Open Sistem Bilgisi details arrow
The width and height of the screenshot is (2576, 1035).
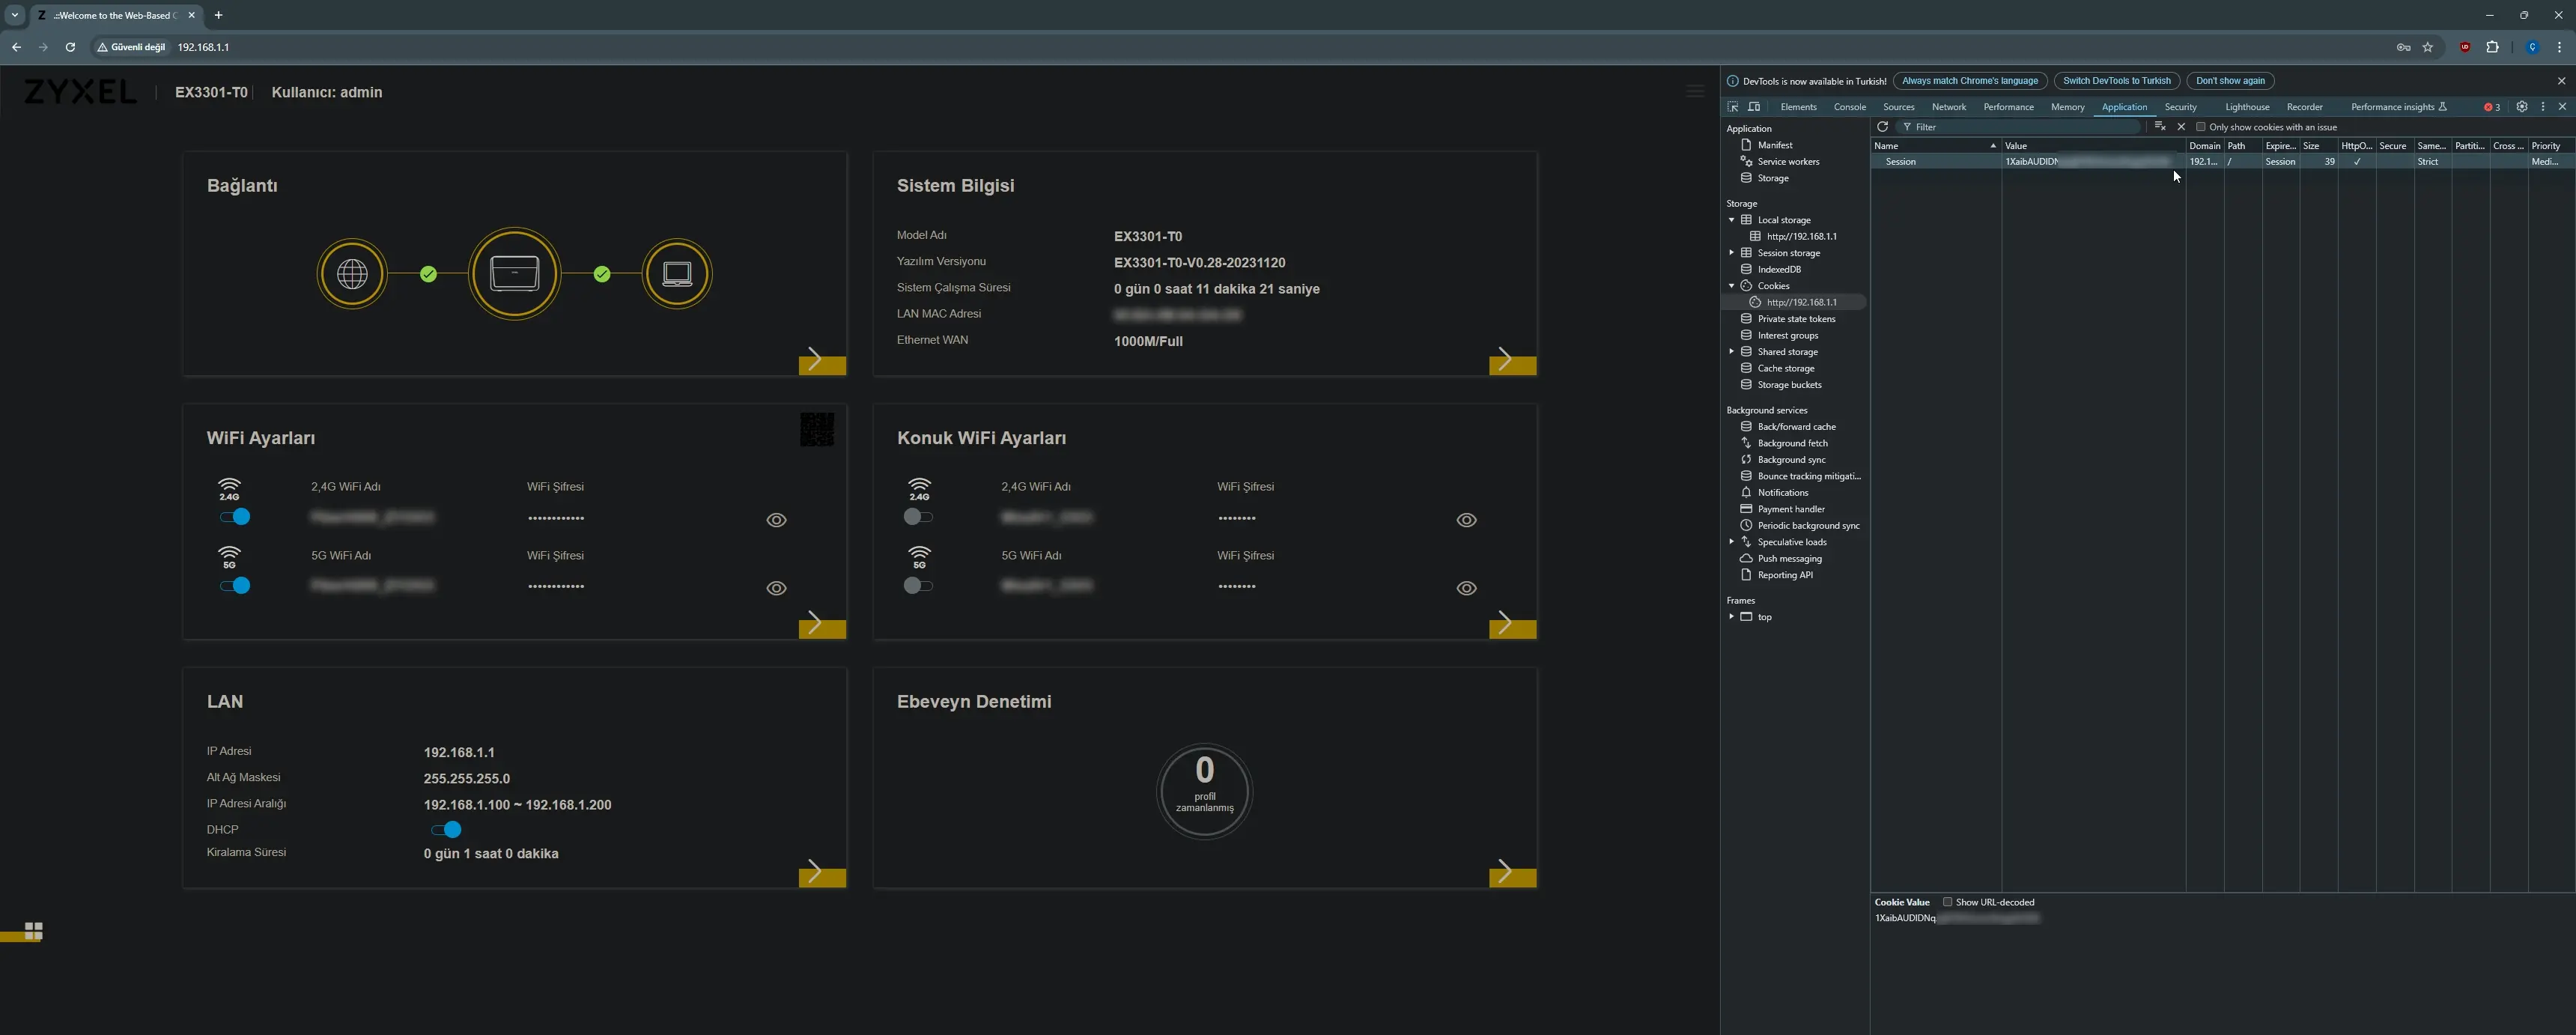[x=1512, y=361]
